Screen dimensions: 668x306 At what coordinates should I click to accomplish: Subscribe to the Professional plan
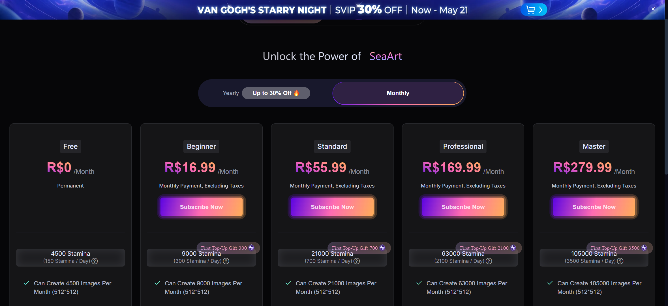click(x=463, y=207)
